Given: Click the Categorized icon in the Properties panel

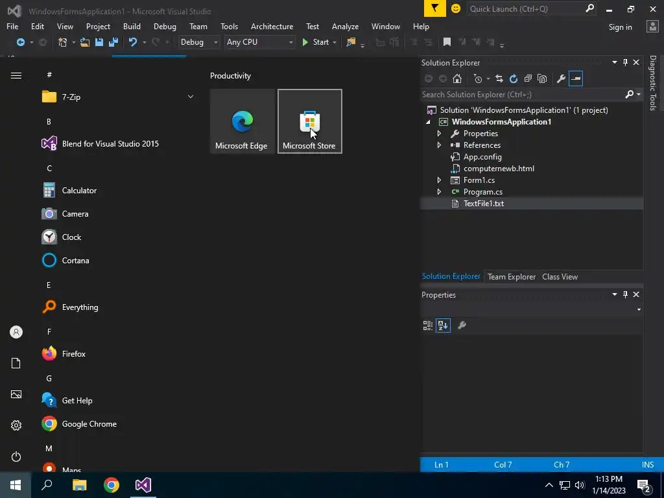Looking at the screenshot, I should (x=428, y=326).
